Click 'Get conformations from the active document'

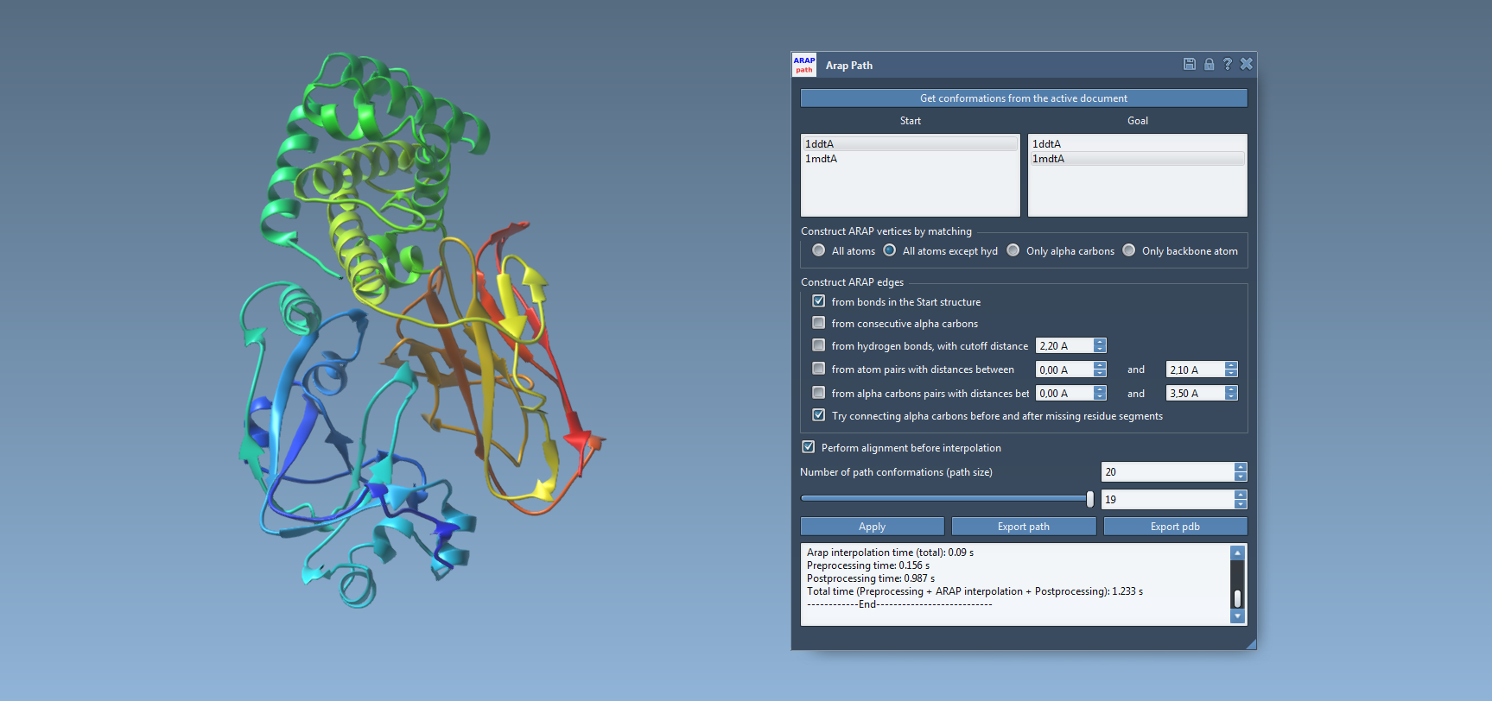click(1023, 98)
